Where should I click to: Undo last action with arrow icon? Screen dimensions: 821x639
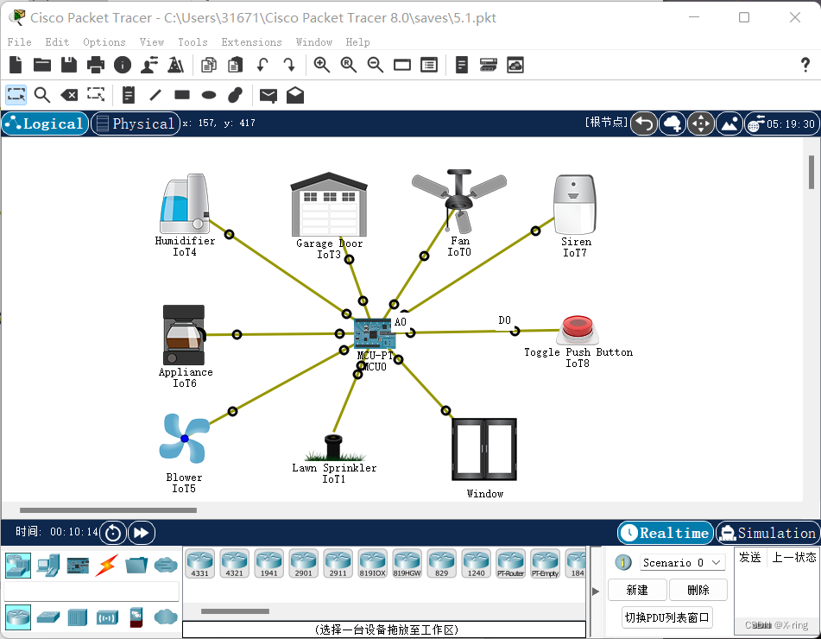coord(262,65)
